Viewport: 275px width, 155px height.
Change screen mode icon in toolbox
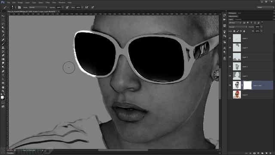(3, 106)
